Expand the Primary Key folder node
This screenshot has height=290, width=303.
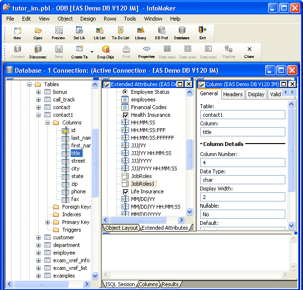(x=47, y=222)
